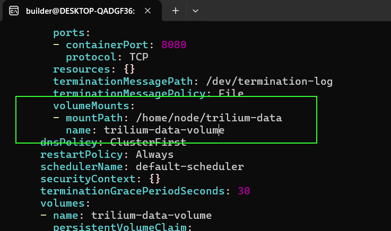This screenshot has height=231, width=391.
Task: Click the mountPath /home/node/trilium-data value
Action: coord(209,118)
